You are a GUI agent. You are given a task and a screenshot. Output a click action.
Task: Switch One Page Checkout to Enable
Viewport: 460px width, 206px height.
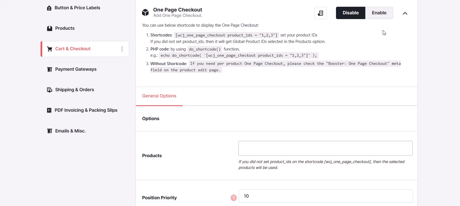pyautogui.click(x=379, y=13)
